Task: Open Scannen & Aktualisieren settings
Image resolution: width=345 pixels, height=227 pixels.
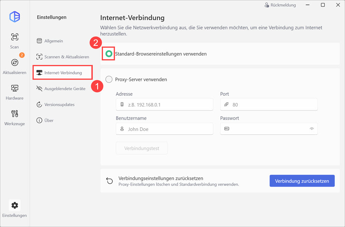Action: pyautogui.click(x=62, y=57)
